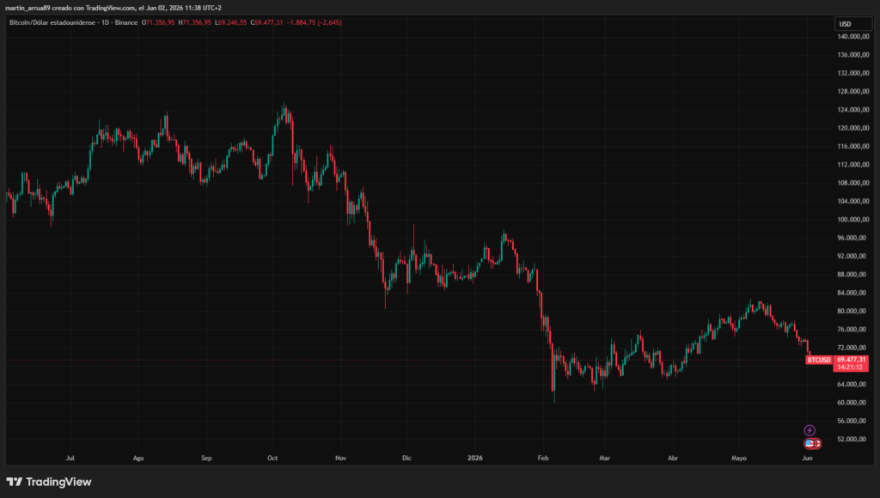This screenshot has width=880, height=498.
Task: Click the 64.000,00 price axis label
Action: 853,384
